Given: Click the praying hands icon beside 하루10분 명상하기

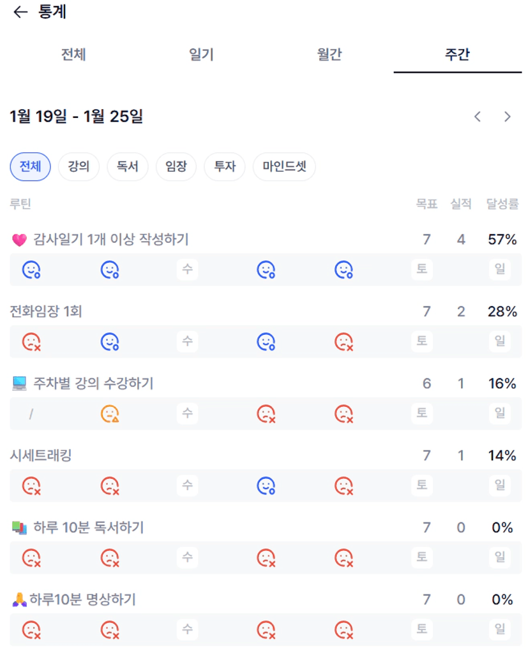Looking at the screenshot, I should pyautogui.click(x=19, y=600).
